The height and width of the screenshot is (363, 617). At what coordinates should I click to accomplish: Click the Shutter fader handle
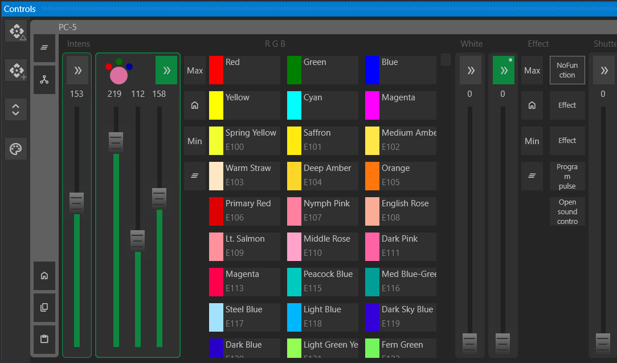[603, 343]
